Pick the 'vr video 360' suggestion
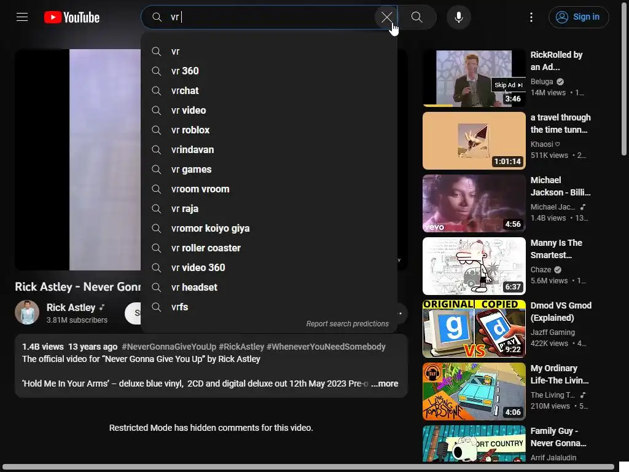The height and width of the screenshot is (472, 629). click(269, 268)
